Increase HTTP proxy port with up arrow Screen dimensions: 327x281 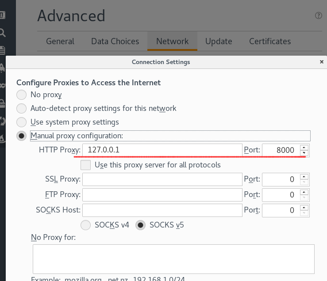(x=304, y=147)
